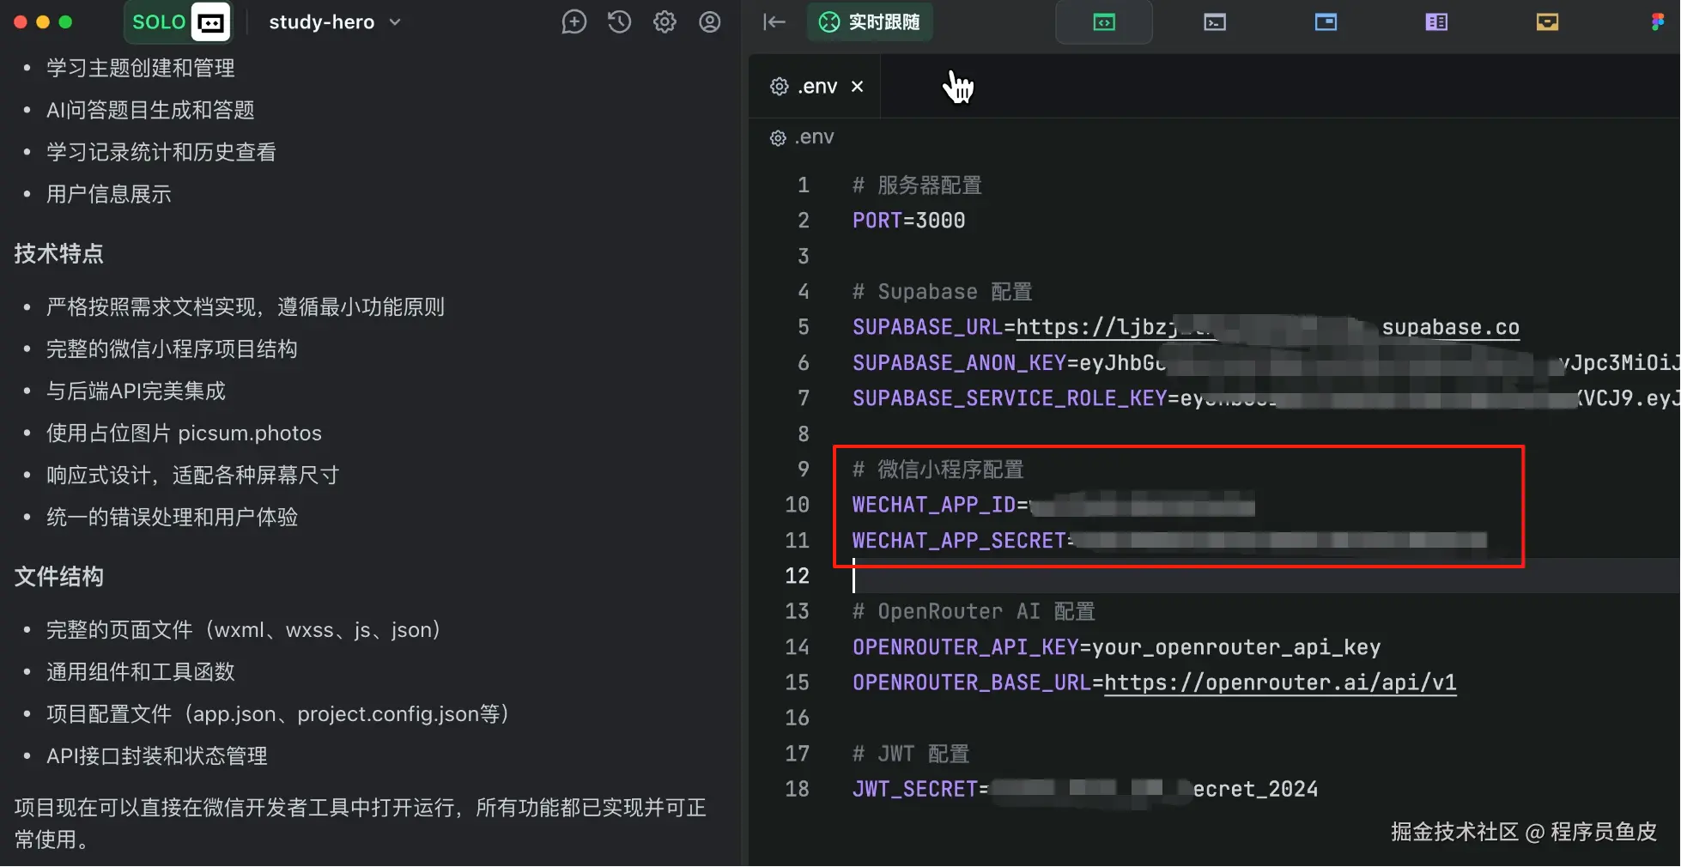Click the JWT_SECRET variable name
The height and width of the screenshot is (867, 1681).
pos(915,790)
